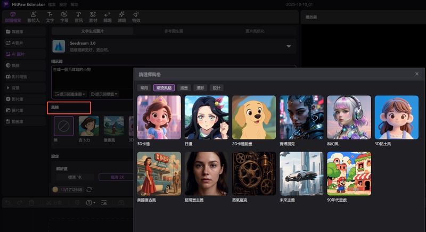Expand the Seedream 3.0 model dropdown
Screen dimensions: 426x232
(x=289, y=46)
